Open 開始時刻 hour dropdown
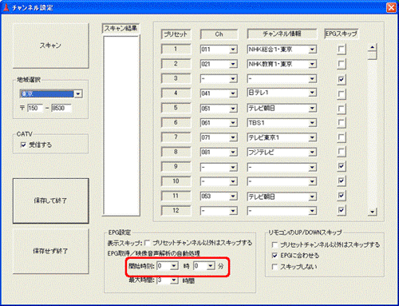399x306 pixels. (x=174, y=266)
